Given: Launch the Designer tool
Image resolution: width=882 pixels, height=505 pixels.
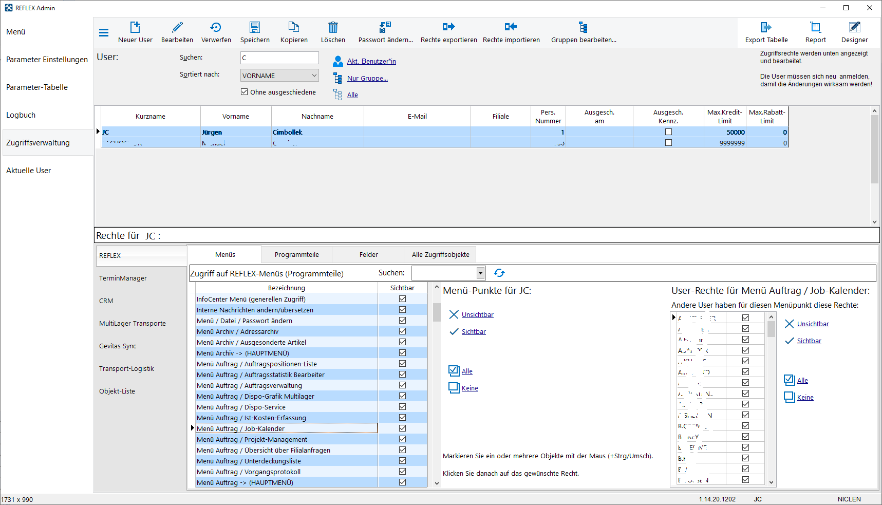Looking at the screenshot, I should coord(855,32).
